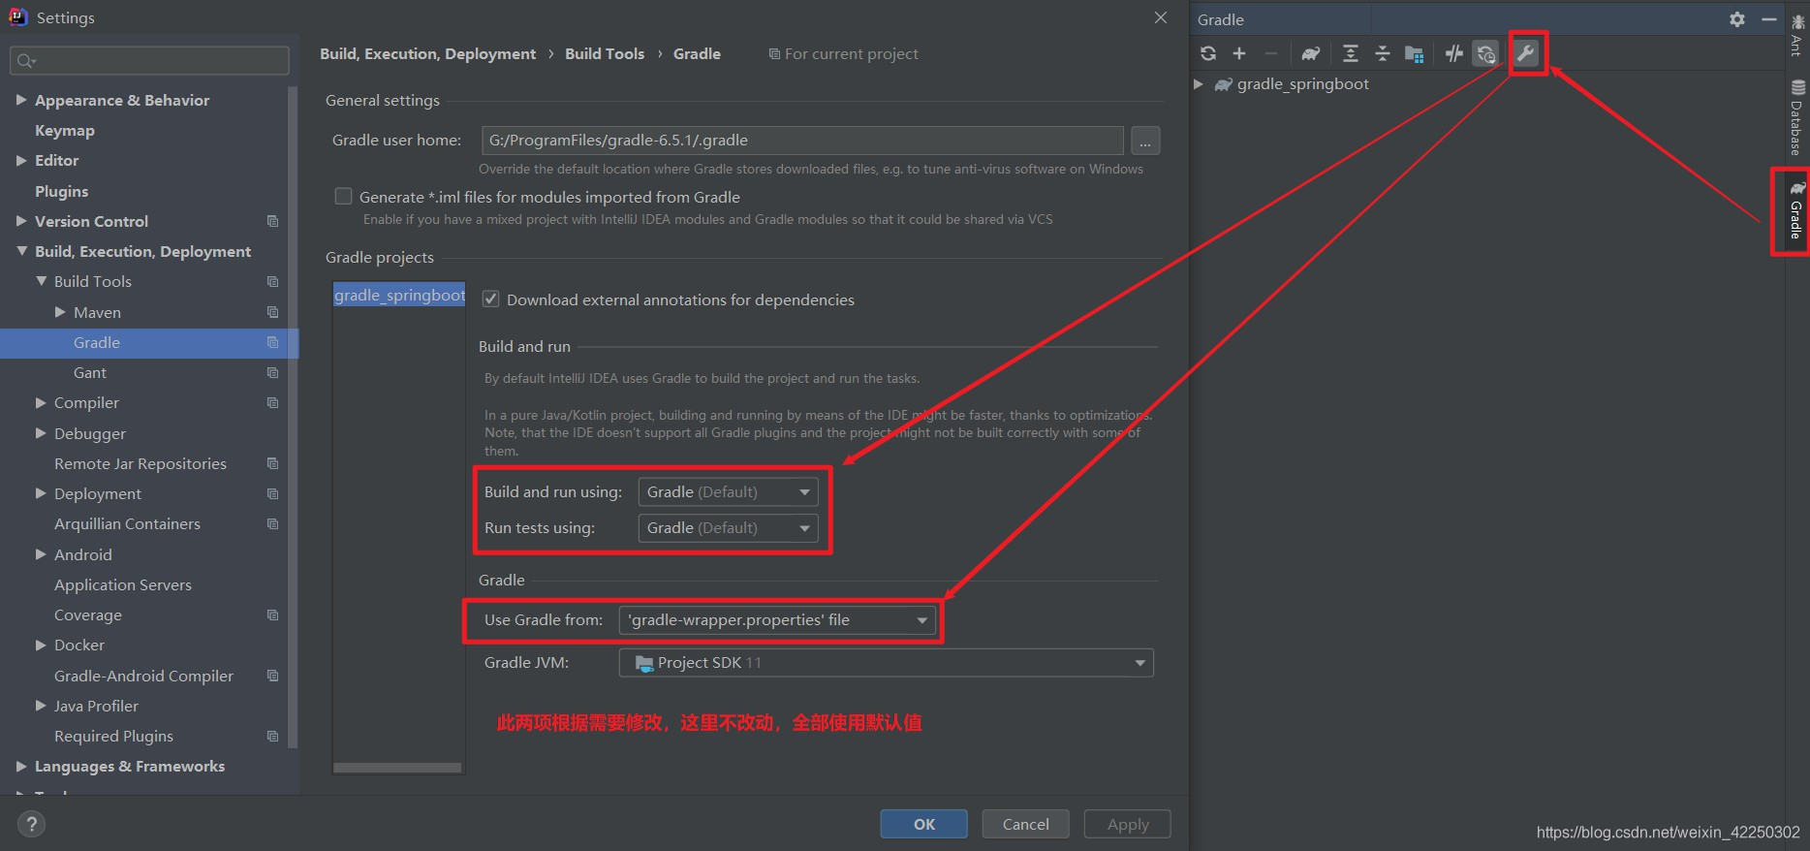Select Gant under Build Tools
The width and height of the screenshot is (1810, 851).
coord(90,372)
